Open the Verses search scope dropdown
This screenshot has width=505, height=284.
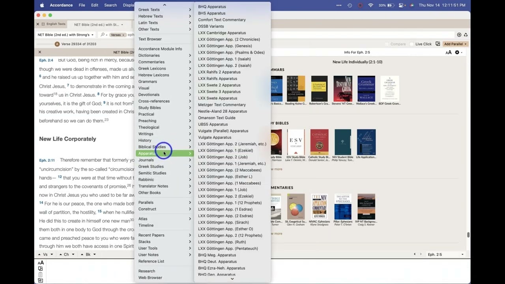[118, 35]
